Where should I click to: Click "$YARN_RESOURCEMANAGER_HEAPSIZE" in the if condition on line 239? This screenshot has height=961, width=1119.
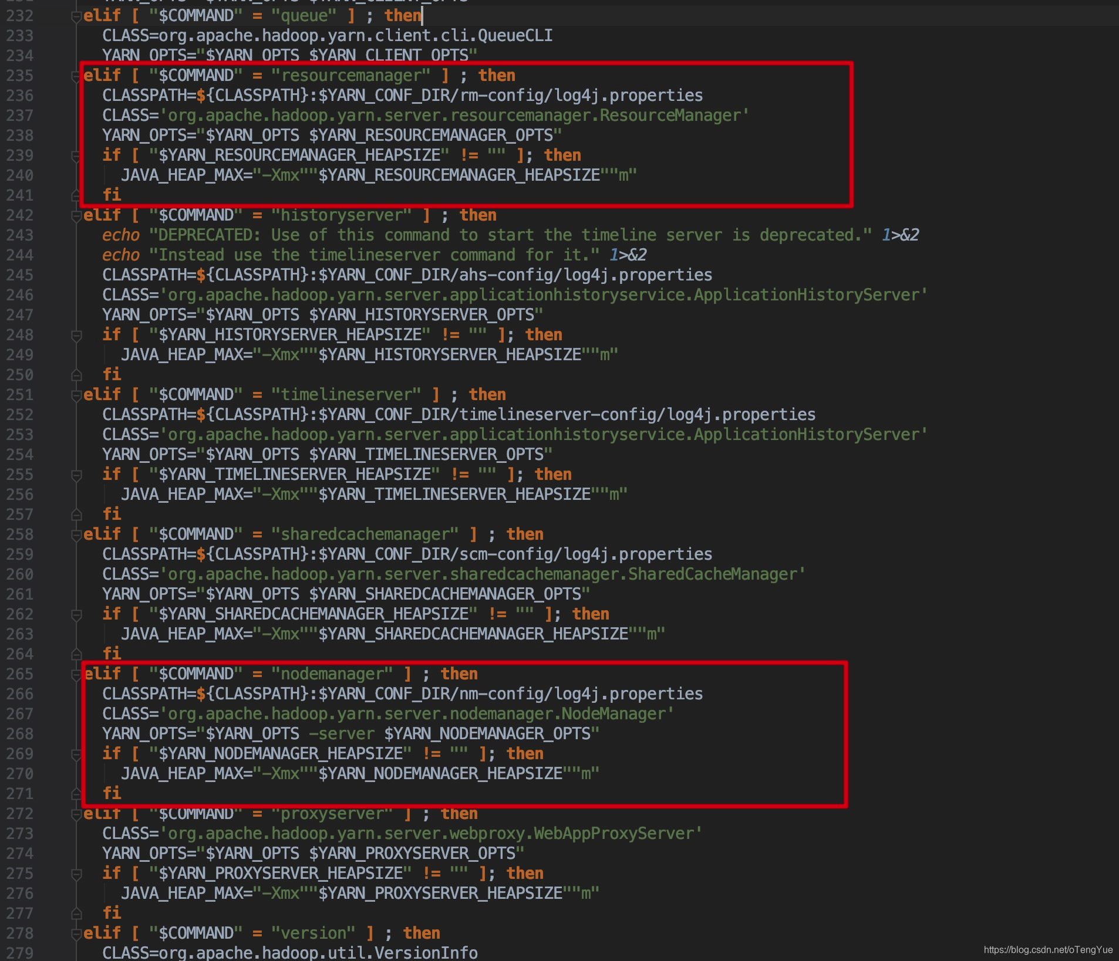click(x=299, y=155)
